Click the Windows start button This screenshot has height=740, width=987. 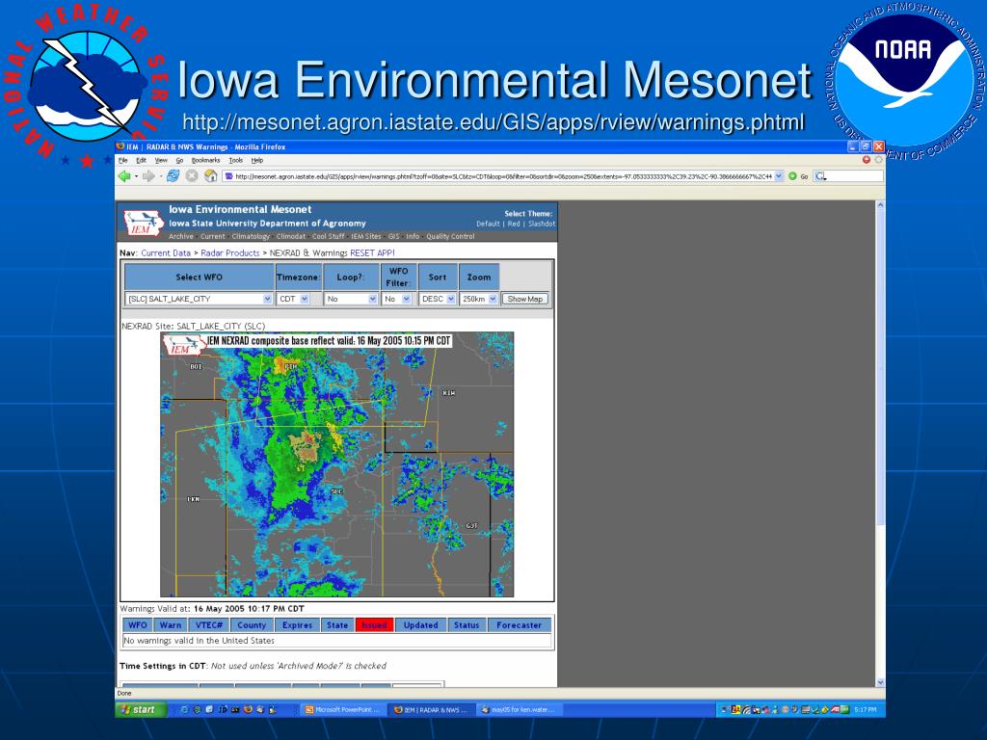click(141, 709)
